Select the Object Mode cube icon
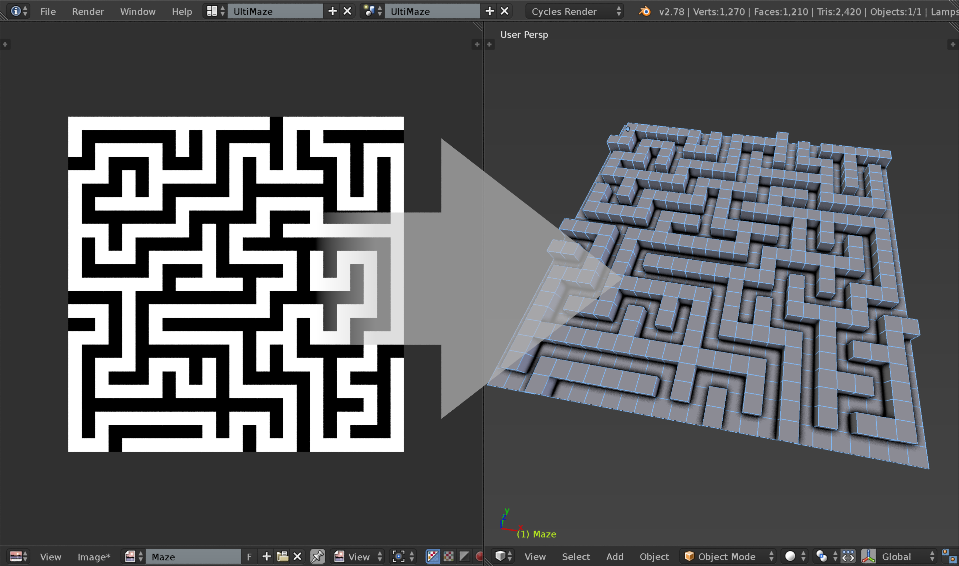Screen dimensions: 959x566 click(x=690, y=556)
